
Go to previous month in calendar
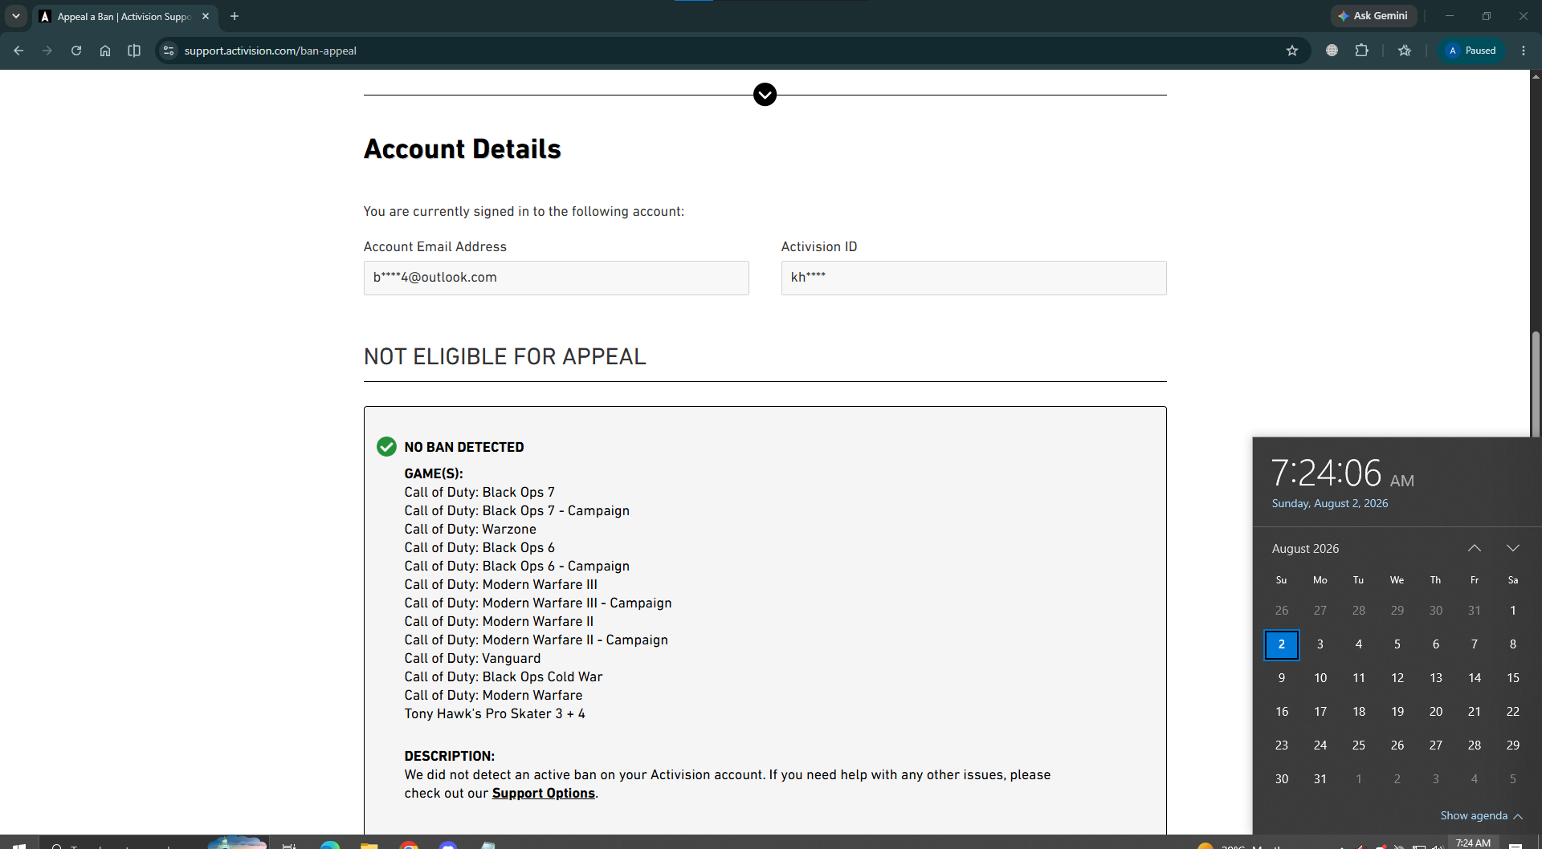[x=1475, y=548]
